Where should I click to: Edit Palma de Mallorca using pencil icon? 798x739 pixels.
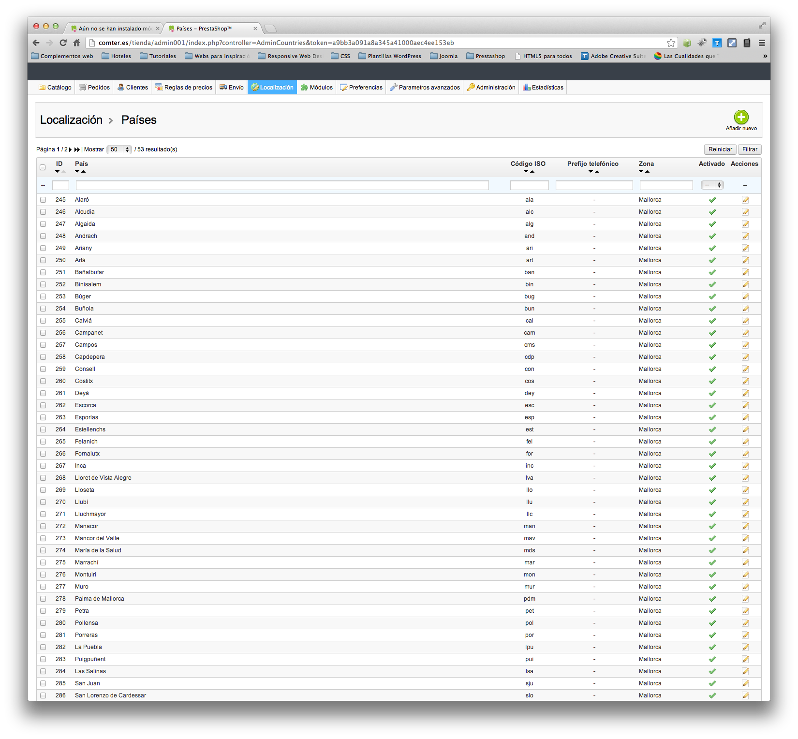[x=745, y=599]
